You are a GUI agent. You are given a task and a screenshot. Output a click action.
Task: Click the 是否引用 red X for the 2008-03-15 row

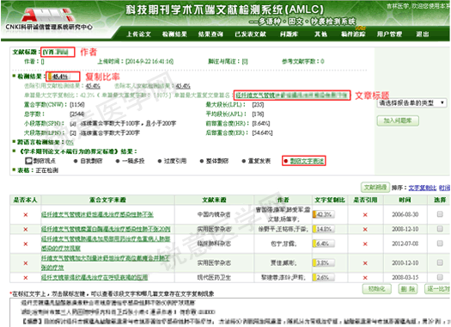tap(365, 278)
